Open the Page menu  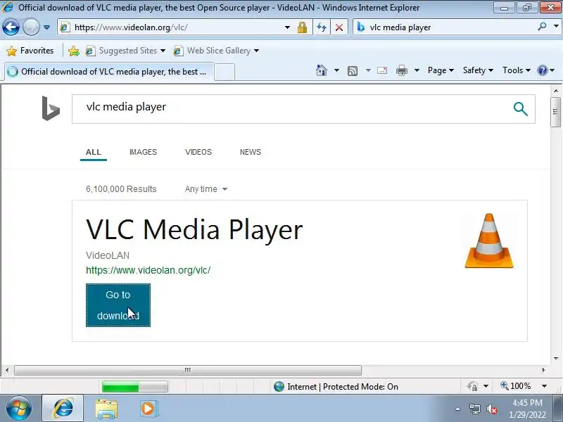pyautogui.click(x=441, y=70)
